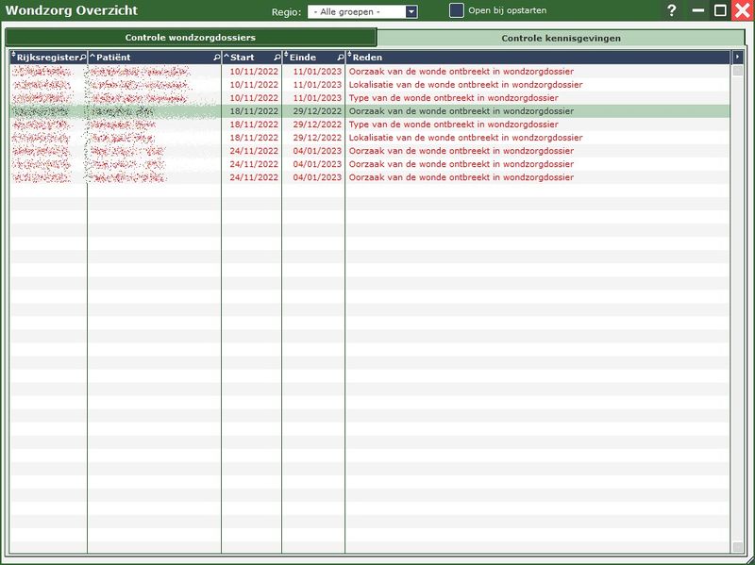Click search icon in Patiënt column header
Screen dimensions: 755x565
pyautogui.click(x=216, y=58)
